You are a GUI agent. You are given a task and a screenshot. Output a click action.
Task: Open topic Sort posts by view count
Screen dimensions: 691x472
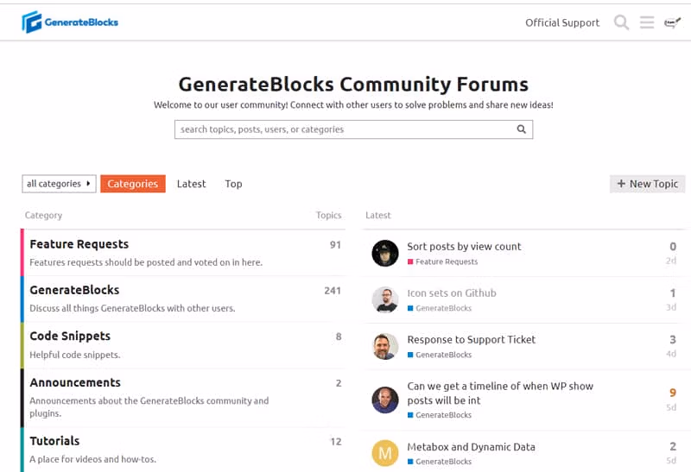(x=464, y=247)
